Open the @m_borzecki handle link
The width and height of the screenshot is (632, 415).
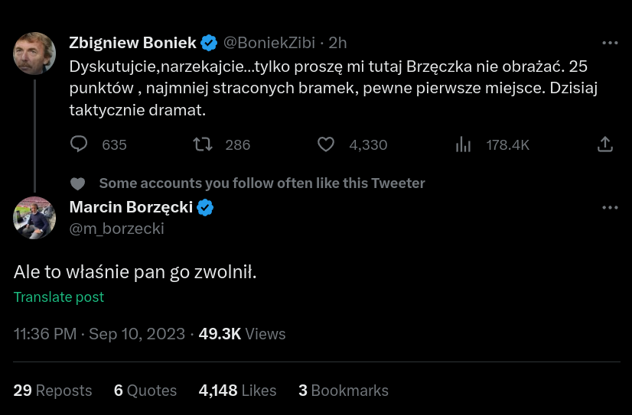pos(116,229)
